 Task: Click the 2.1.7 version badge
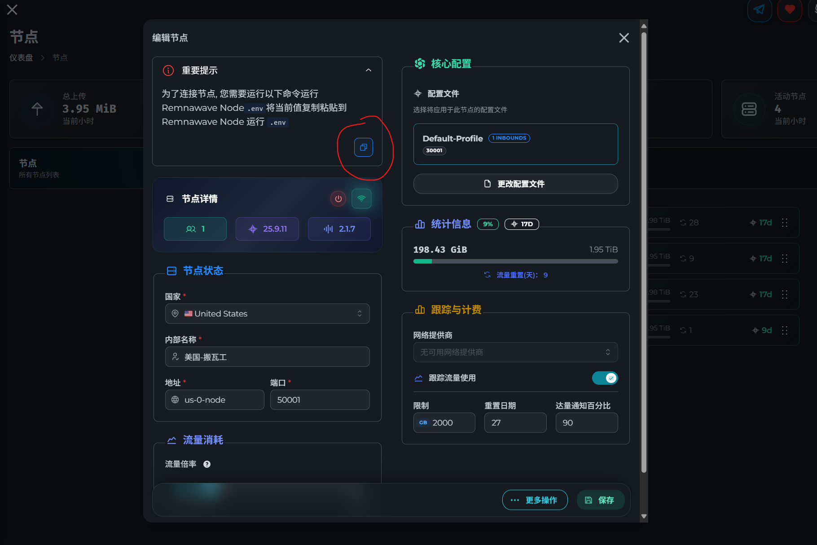(x=339, y=229)
